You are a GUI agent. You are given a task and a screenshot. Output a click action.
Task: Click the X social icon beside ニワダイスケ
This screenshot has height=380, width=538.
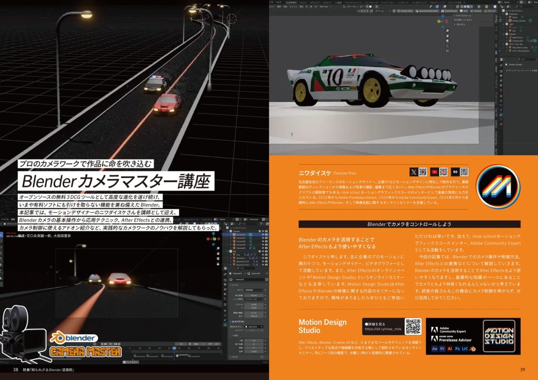point(414,172)
